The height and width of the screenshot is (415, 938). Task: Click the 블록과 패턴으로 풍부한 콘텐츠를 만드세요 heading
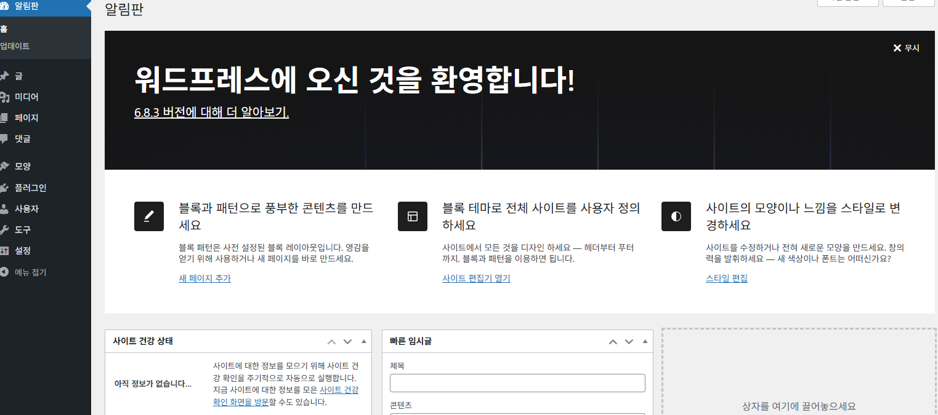276,216
